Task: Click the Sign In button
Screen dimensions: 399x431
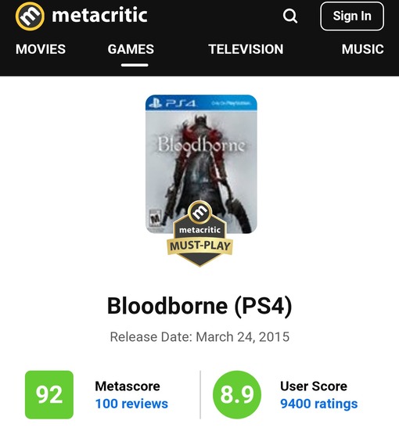Action: coord(352,16)
